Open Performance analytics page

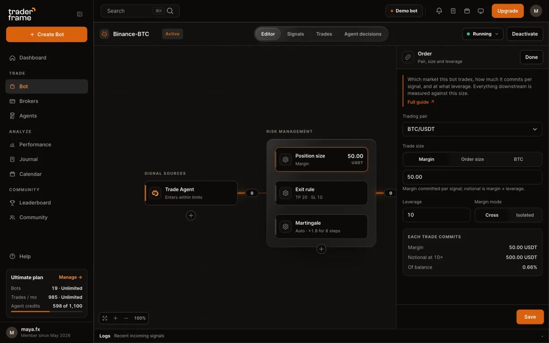tap(47, 144)
